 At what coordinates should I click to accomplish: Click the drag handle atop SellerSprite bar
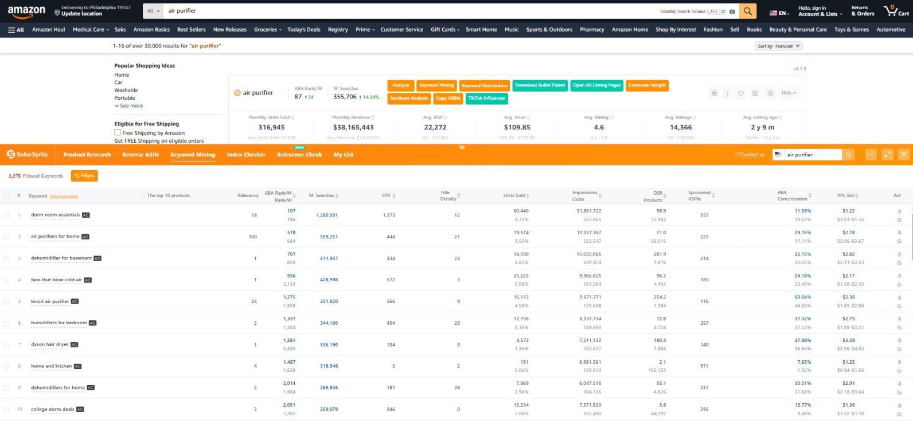(x=462, y=147)
